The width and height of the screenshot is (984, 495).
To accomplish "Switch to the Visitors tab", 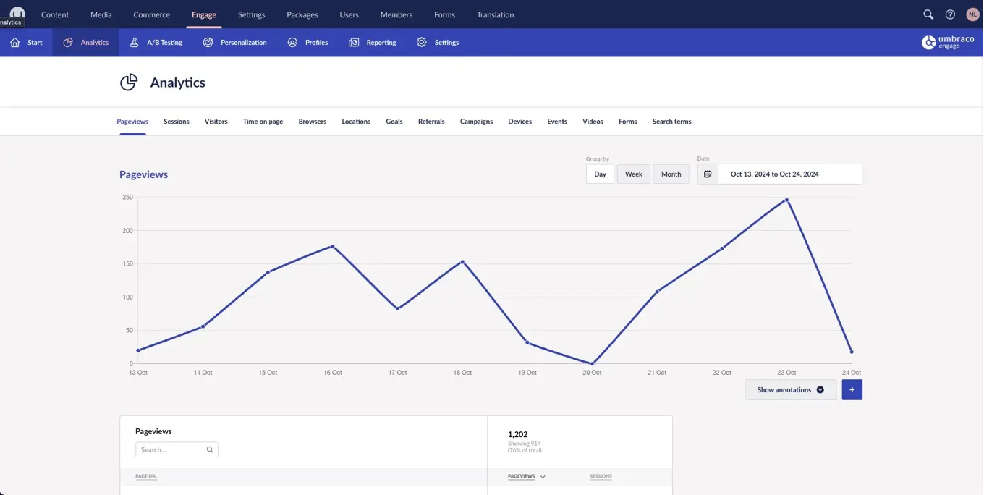I will point(216,122).
